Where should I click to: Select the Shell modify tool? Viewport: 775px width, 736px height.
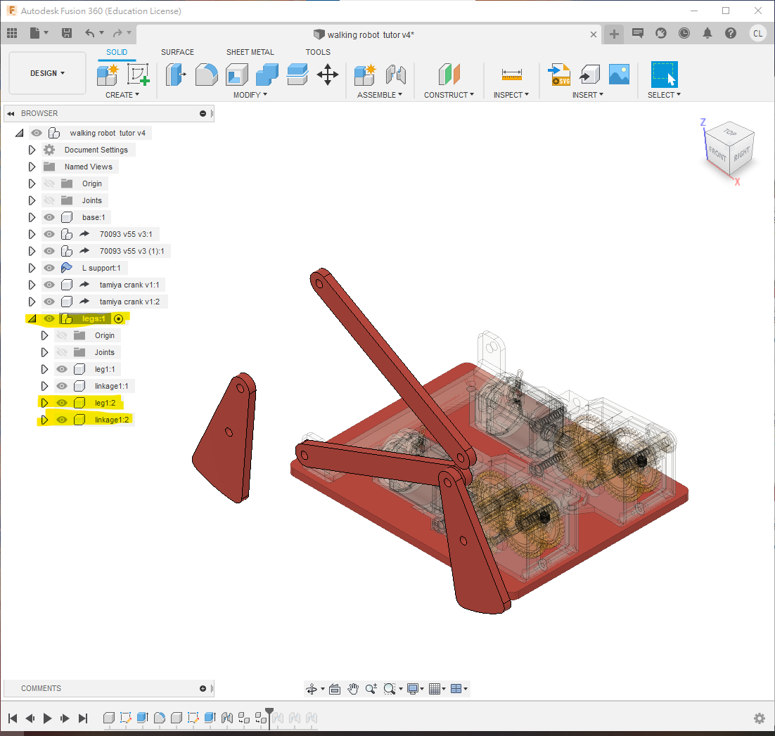tap(237, 74)
